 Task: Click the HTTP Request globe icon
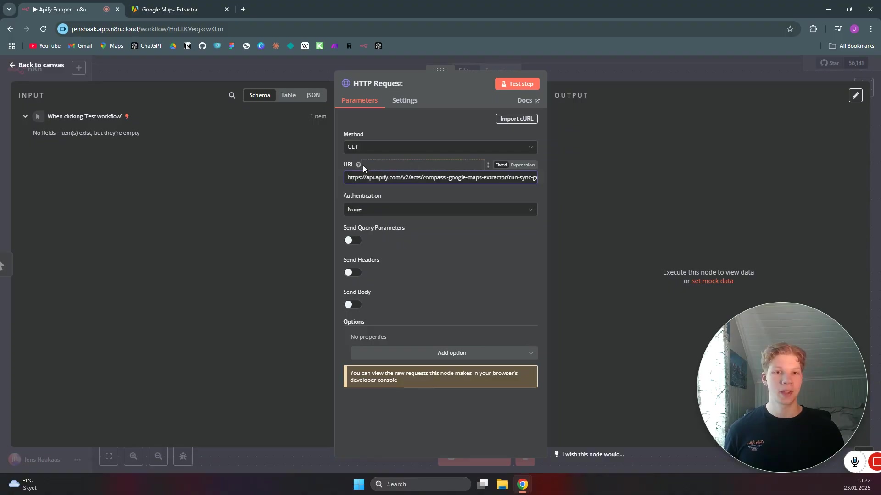(346, 83)
